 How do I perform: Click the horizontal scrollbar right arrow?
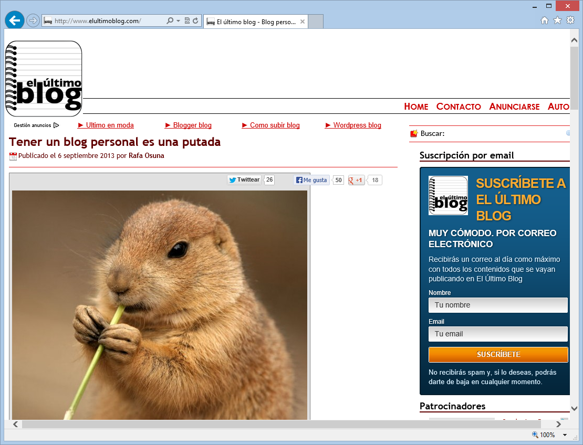coord(558,424)
